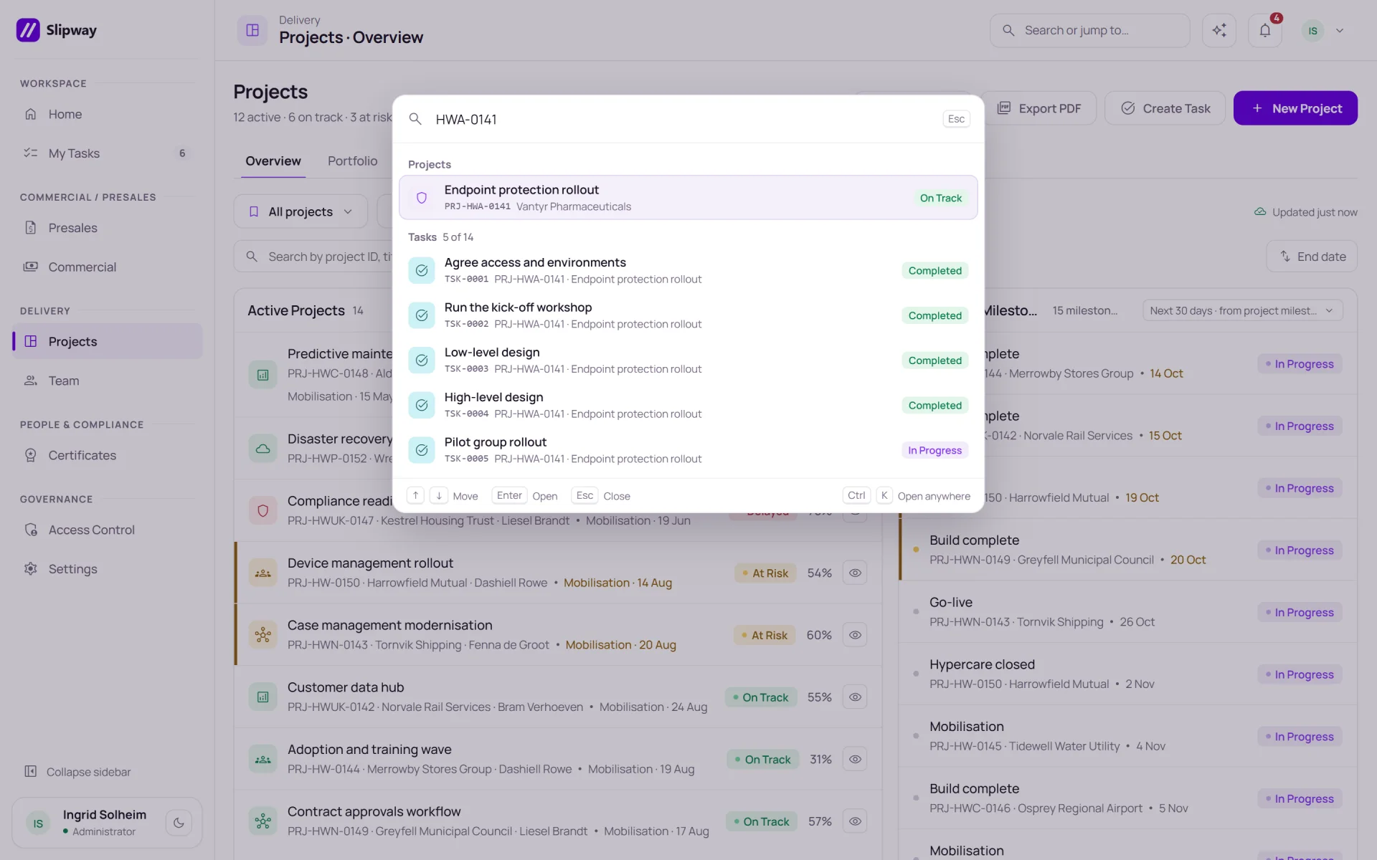Toggle watch eye for Contract approvals workflow
Image resolution: width=1377 pixels, height=860 pixels.
click(x=855, y=821)
